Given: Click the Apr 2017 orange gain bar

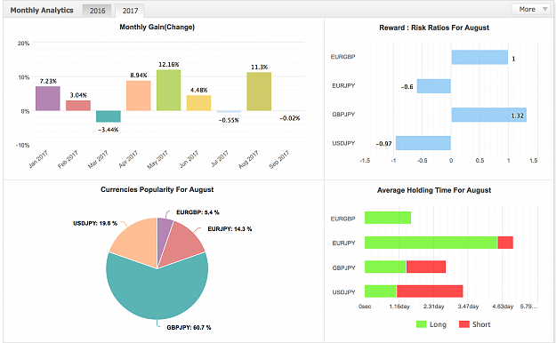Looking at the screenshot, I should tap(139, 96).
